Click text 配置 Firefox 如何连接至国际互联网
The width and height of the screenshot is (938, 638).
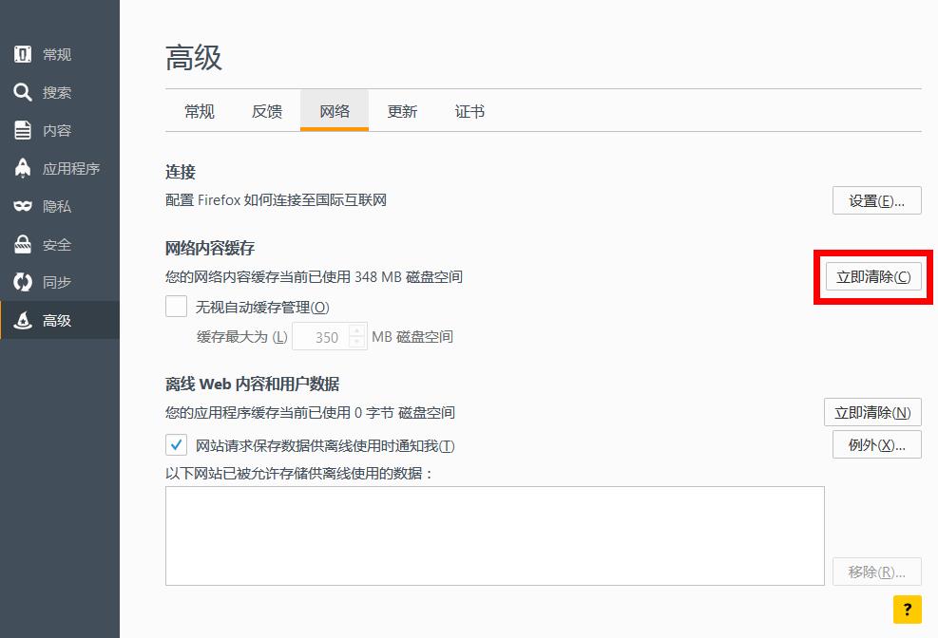click(x=276, y=200)
